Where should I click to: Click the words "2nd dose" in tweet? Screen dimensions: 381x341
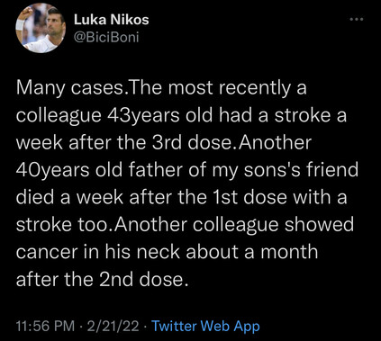point(141,279)
